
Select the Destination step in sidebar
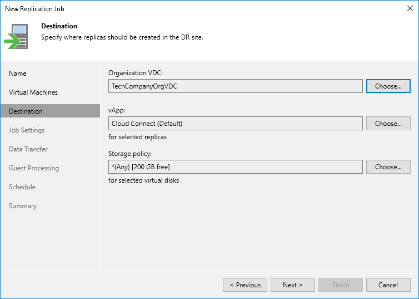pos(26,111)
